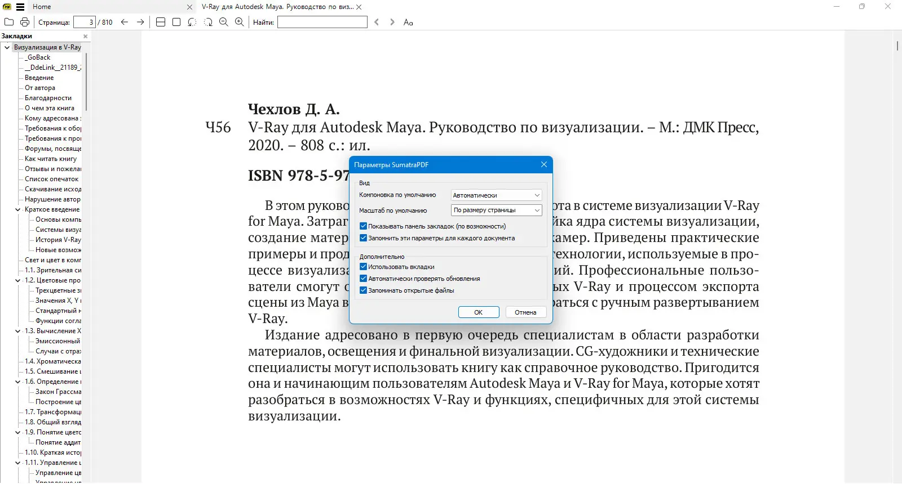Click the OK button
The image size is (902, 484).
(479, 312)
